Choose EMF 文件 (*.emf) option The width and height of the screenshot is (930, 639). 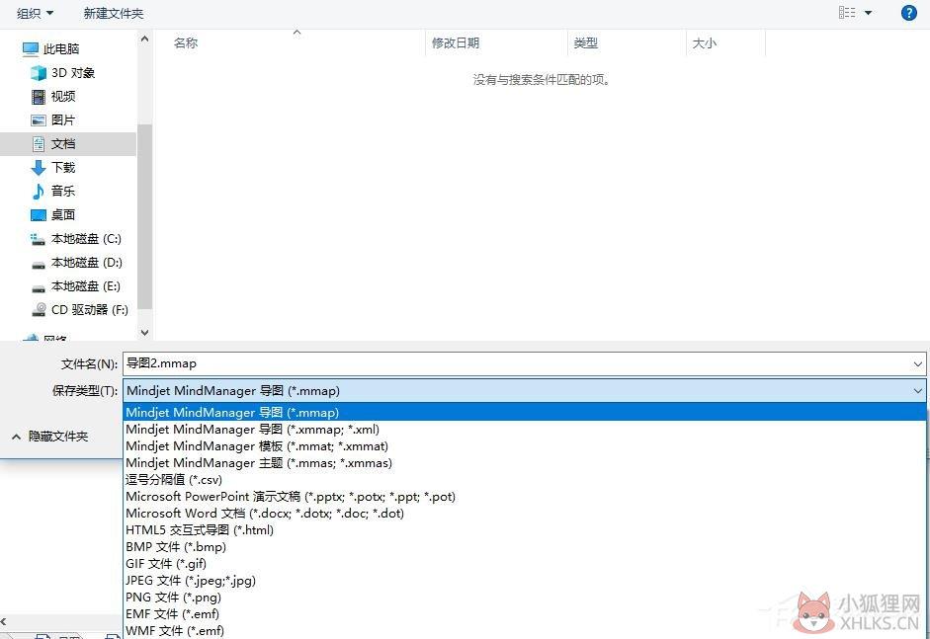pyautogui.click(x=525, y=614)
